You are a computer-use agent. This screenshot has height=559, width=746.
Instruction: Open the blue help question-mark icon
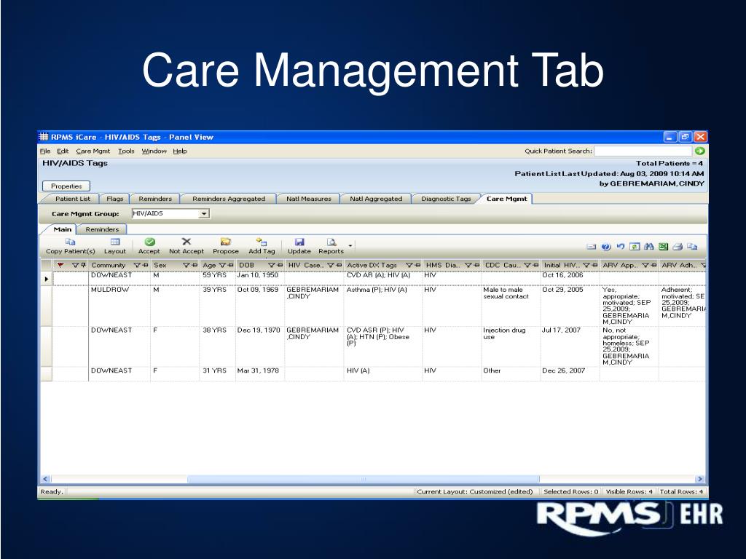click(605, 247)
